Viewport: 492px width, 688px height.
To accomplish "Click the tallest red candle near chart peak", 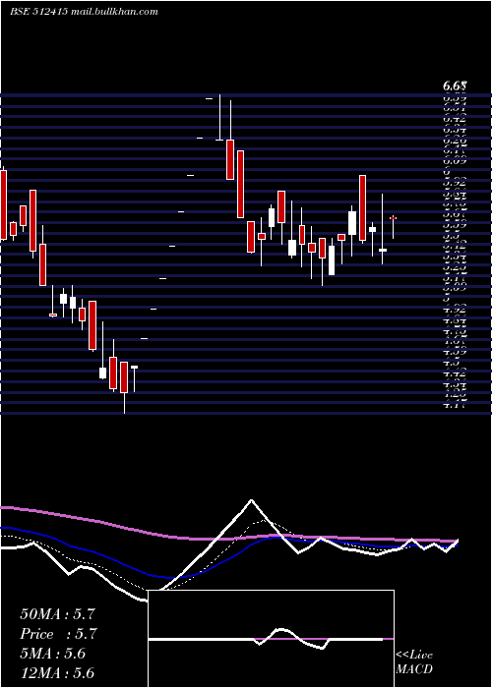I will click(x=241, y=185).
